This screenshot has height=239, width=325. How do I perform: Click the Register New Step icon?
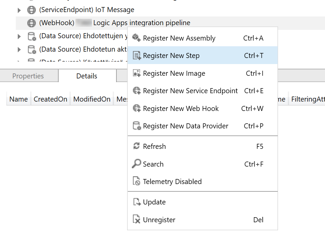point(137,56)
